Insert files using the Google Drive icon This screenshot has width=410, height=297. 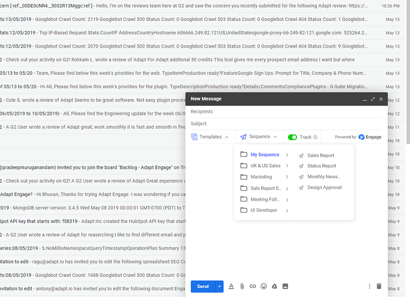point(274,286)
